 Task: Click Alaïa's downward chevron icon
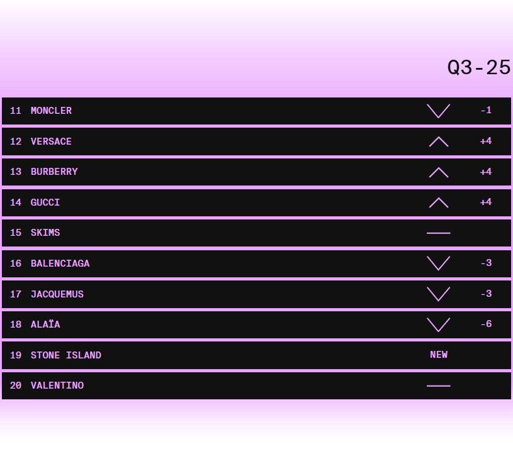[438, 324]
